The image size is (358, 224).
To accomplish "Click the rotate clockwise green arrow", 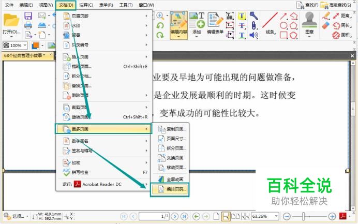I will pos(160,35).
